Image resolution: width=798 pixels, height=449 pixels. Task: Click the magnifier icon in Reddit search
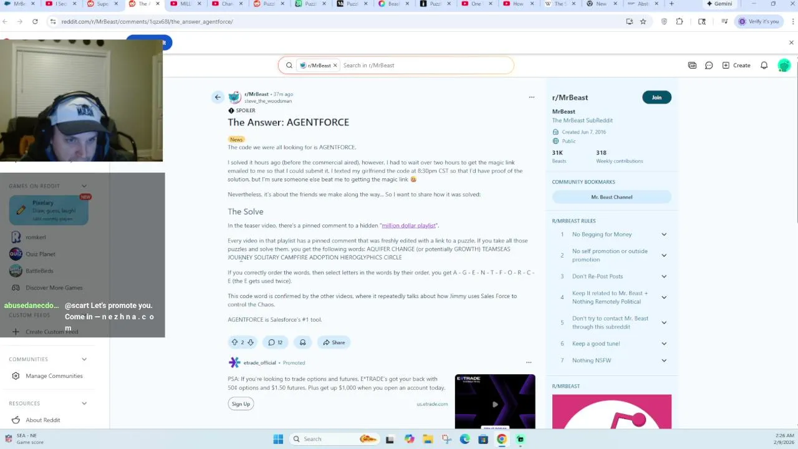(x=289, y=65)
